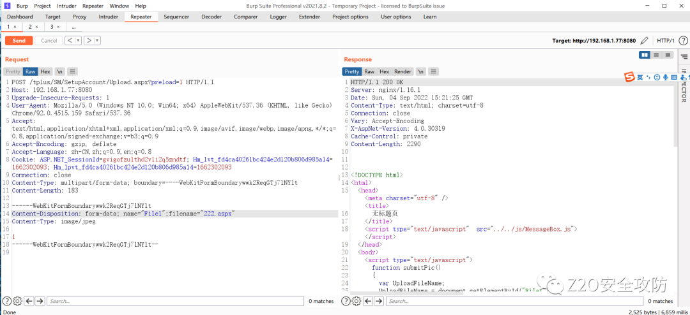Image resolution: width=690 pixels, height=315 pixels.
Task: Click Sogou IME soft keyboard icon
Action: tap(674, 77)
